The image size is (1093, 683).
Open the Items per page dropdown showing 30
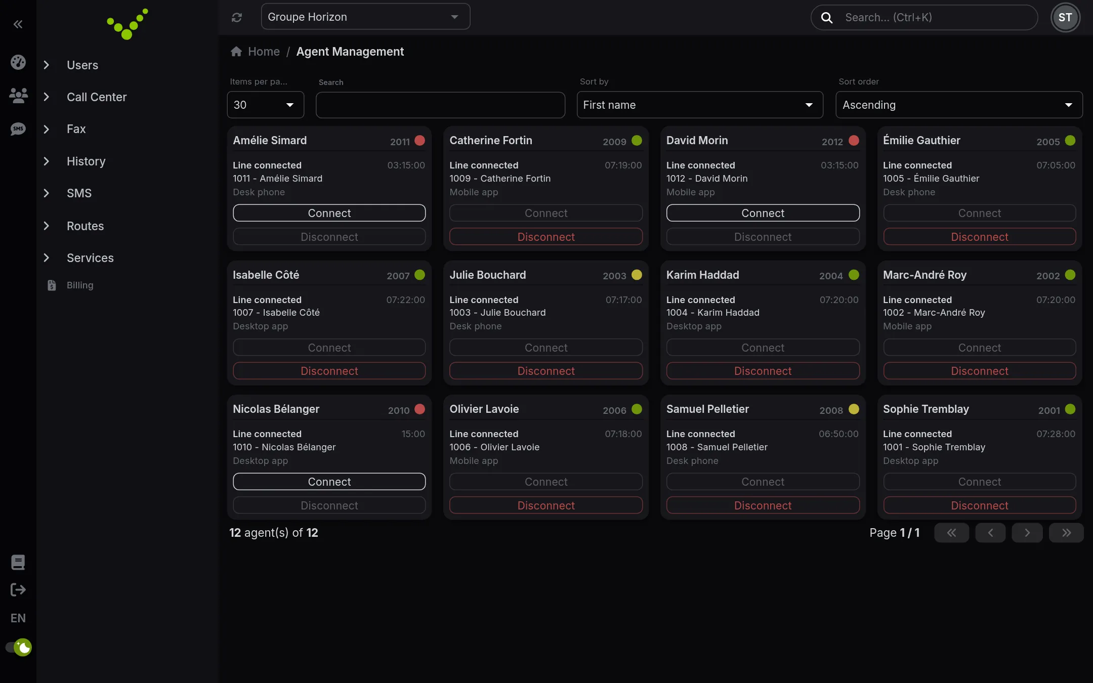coord(265,105)
